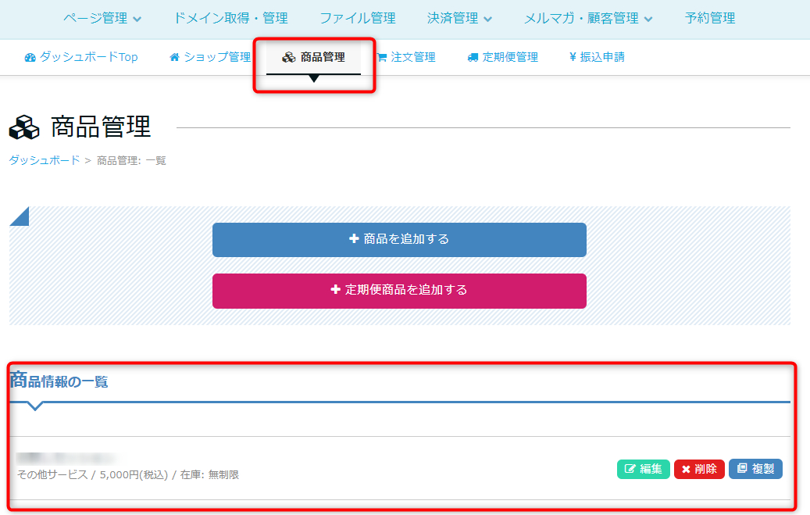Open the 定期便管理 tab
The height and width of the screenshot is (515, 810).
[x=502, y=57]
